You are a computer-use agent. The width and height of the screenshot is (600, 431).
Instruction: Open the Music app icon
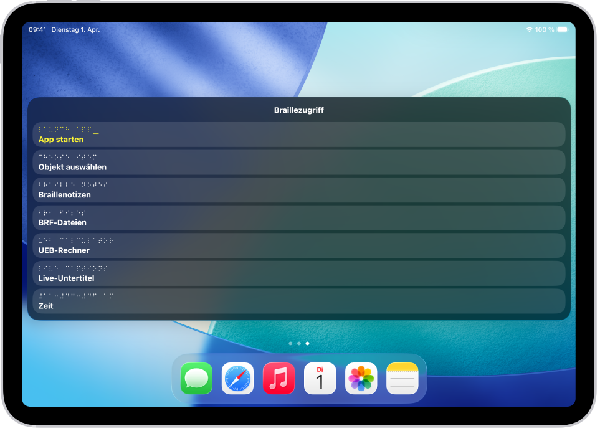278,378
